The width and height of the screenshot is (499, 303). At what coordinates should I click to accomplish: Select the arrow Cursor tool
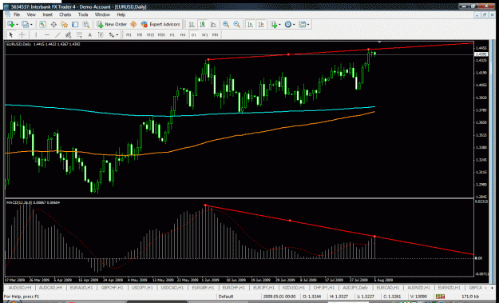pos(11,34)
